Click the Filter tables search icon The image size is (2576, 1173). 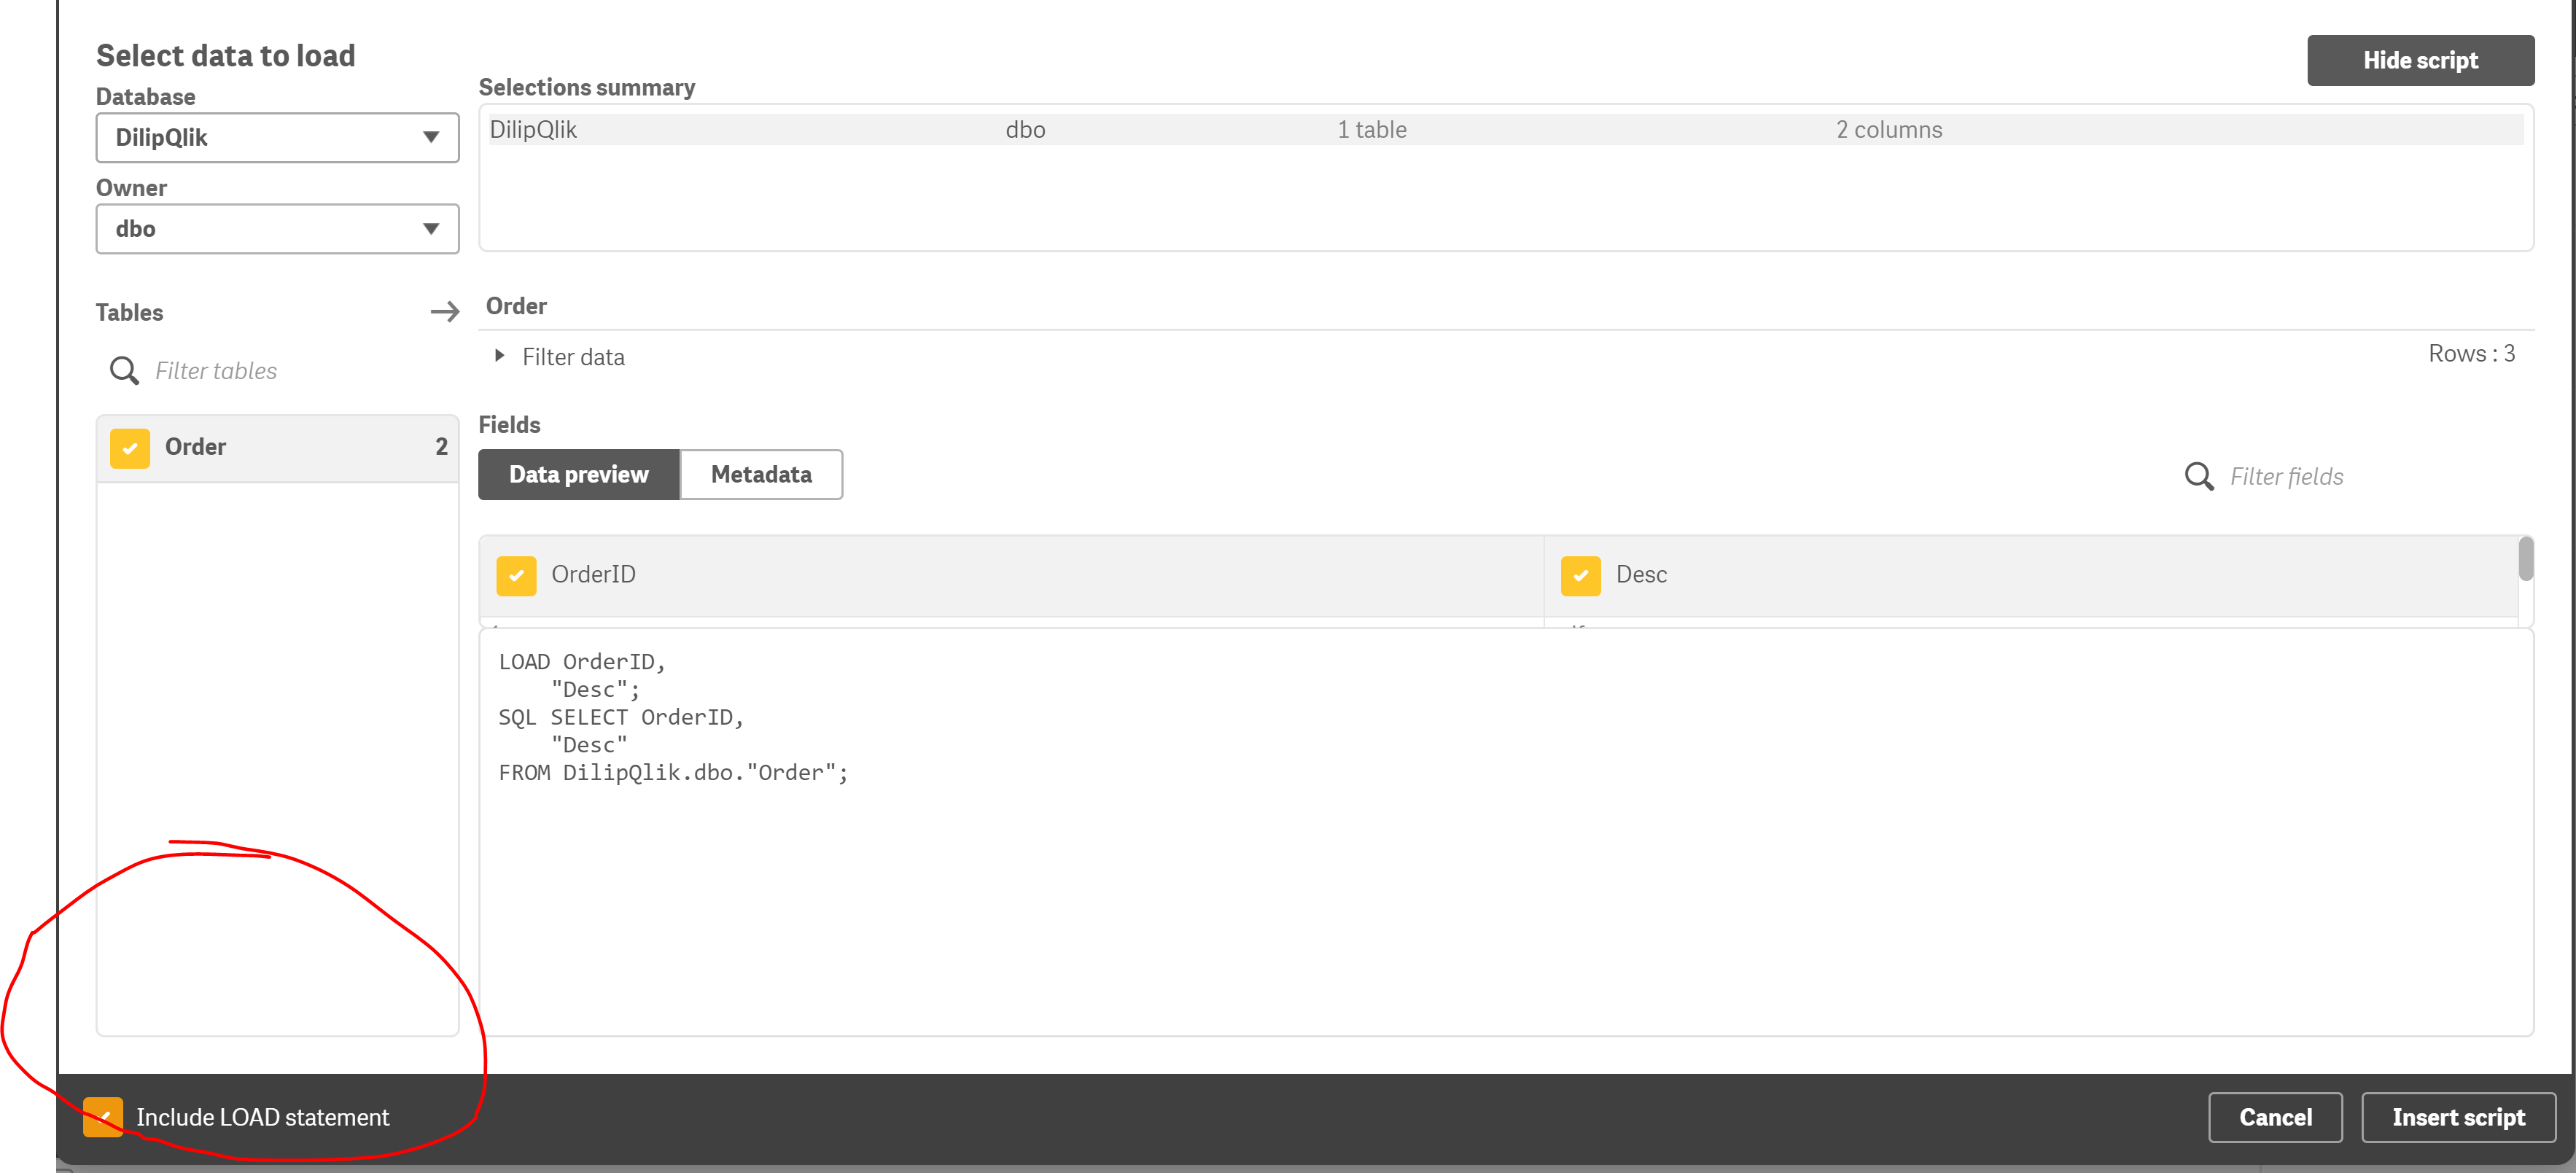[x=124, y=371]
